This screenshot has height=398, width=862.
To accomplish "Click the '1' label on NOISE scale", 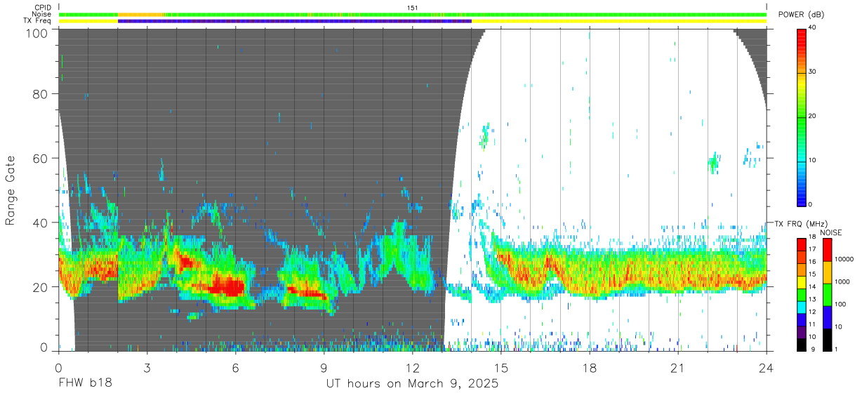I will click(837, 349).
